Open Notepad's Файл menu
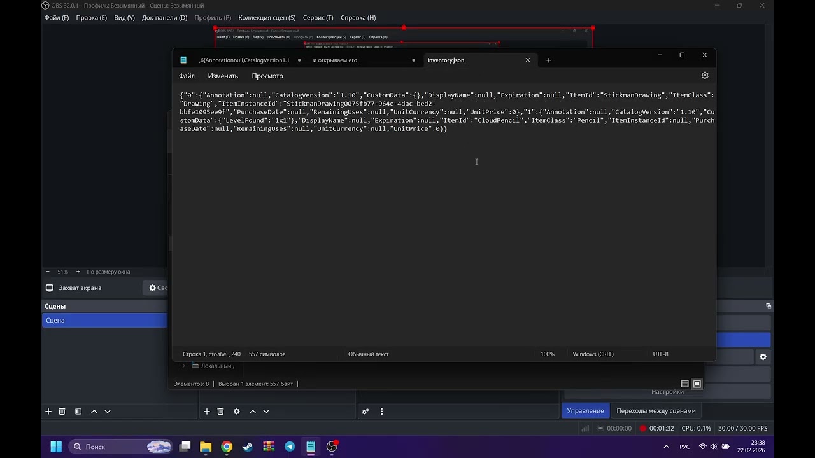The height and width of the screenshot is (458, 815). tap(187, 76)
